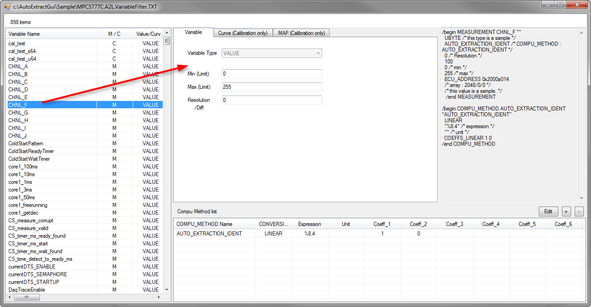Screen dimensions: 591x307
Task: Sort by Variable Name column header
Action: click(x=51, y=34)
